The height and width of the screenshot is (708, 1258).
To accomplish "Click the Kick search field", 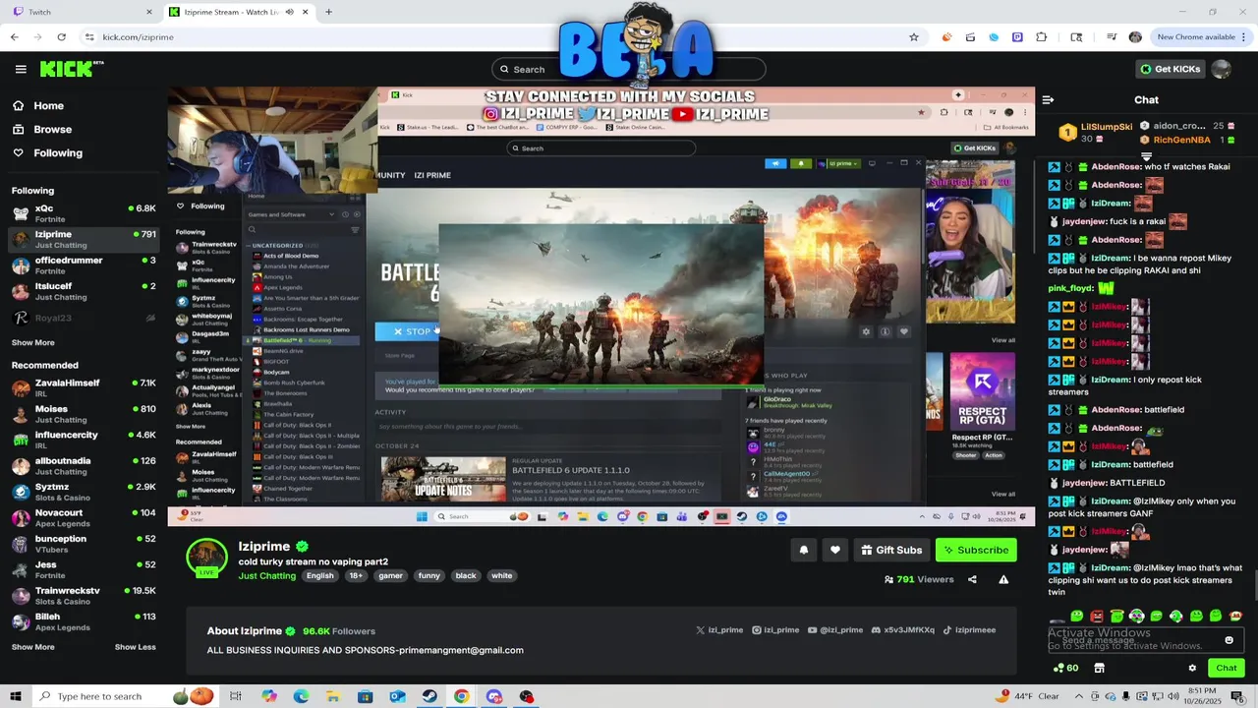I will 629,69.
